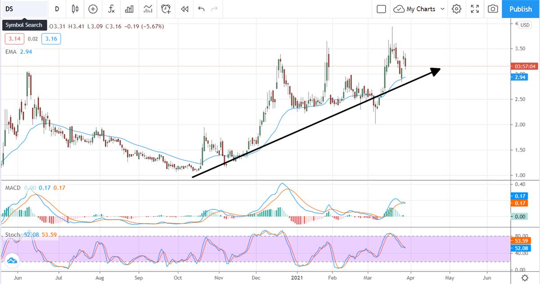
Task: Open the Compare symbol tool
Action: tap(93, 9)
